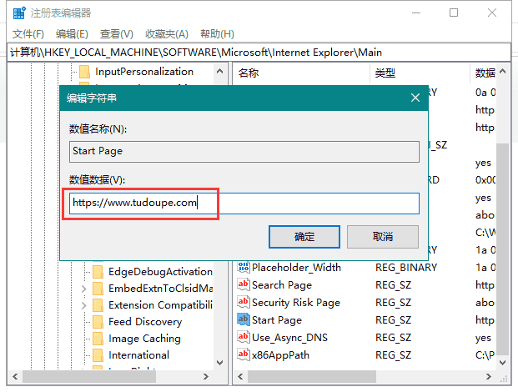The image size is (518, 392).
Task: Click the registry path address bar
Action: tap(259, 53)
